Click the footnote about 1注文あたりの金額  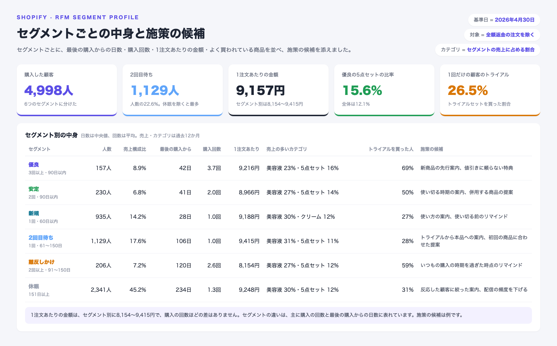point(278,315)
